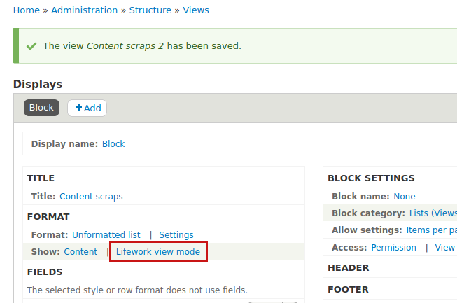Open the Administration breadcrumb link
Screen dimensions: 457x303
(x=85, y=10)
